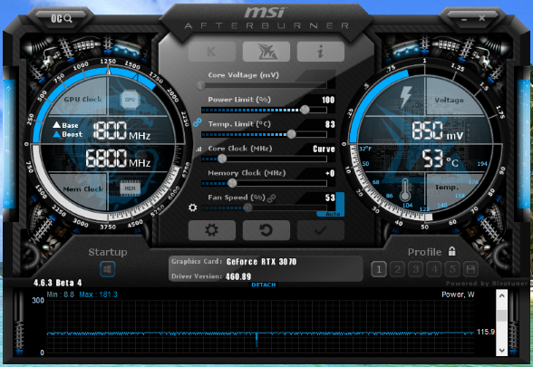Click the Core Clock Curve value
Screen dimensions: 533x367
[x=324, y=149]
